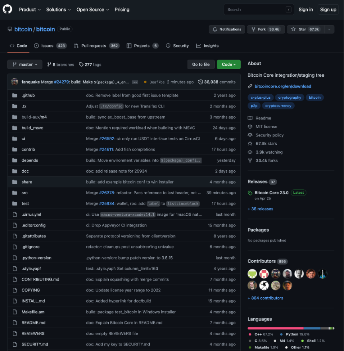The width and height of the screenshot is (344, 351).
Task: Expand the Solutions menu
Action: (59, 10)
